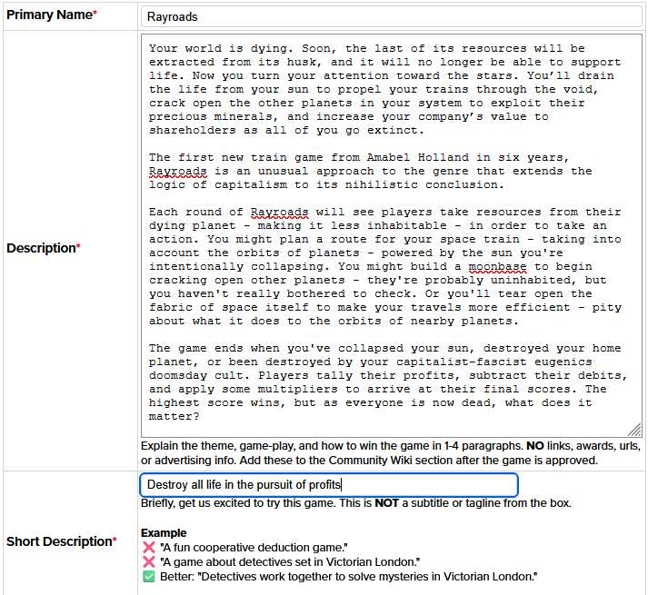
Task: Click the Primary Name field containing Rayroads
Action: point(391,16)
